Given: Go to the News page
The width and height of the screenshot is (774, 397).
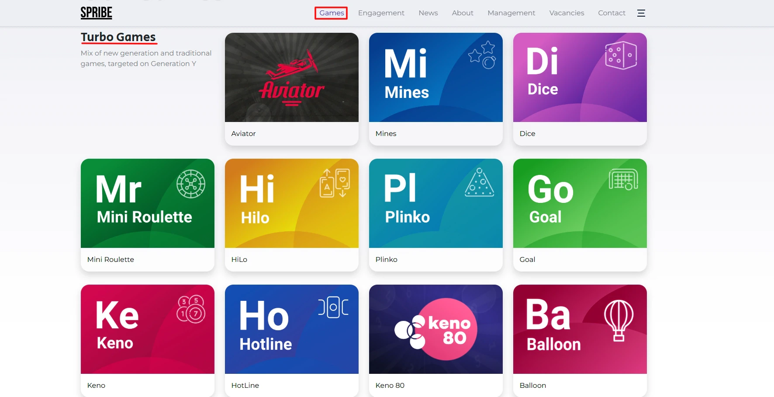Looking at the screenshot, I should coord(428,13).
